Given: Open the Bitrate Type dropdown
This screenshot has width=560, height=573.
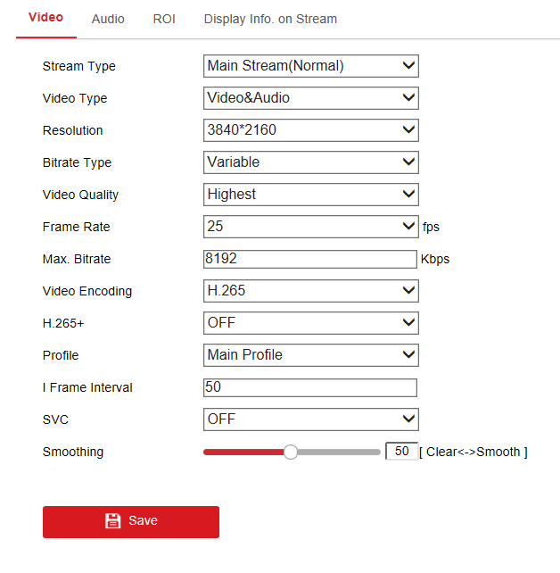Looking at the screenshot, I should 310,162.
